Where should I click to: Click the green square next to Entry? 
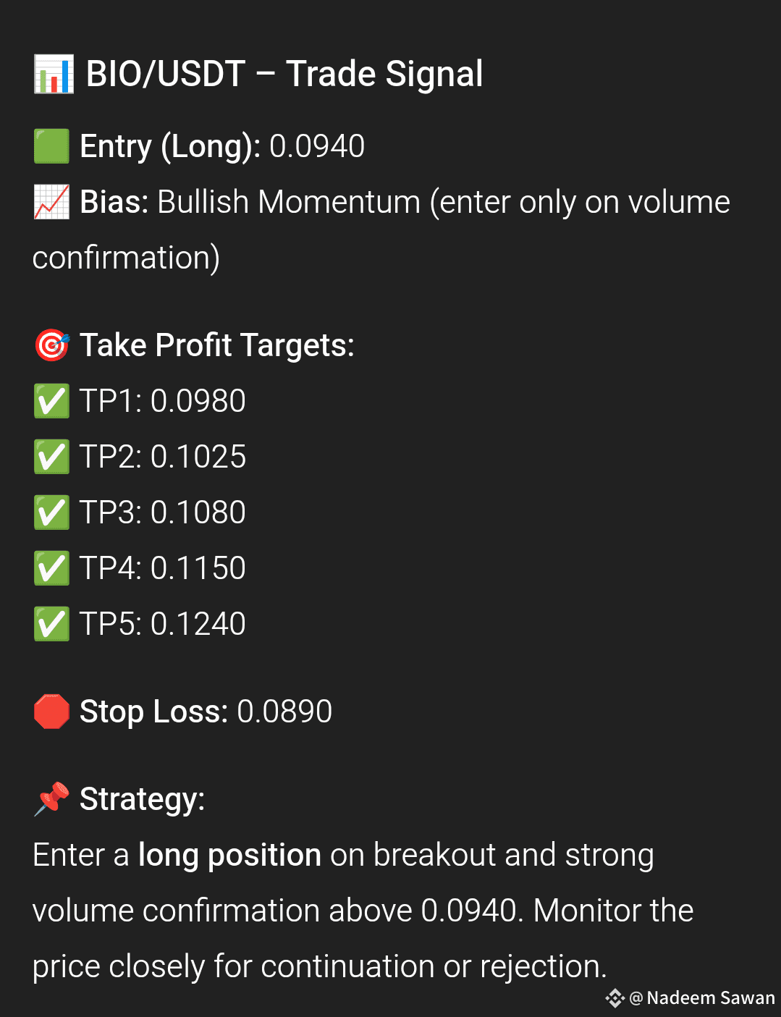pyautogui.click(x=51, y=146)
